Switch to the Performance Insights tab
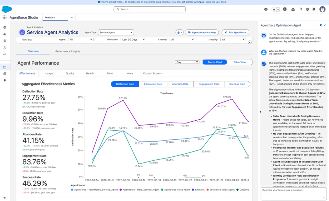Viewport: 329px width, 201px height. point(68,51)
